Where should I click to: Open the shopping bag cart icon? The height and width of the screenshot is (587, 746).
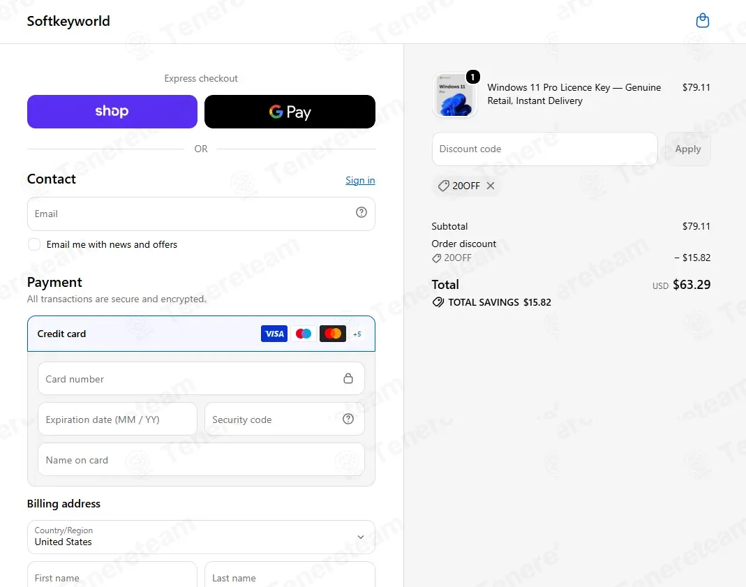pyautogui.click(x=702, y=21)
